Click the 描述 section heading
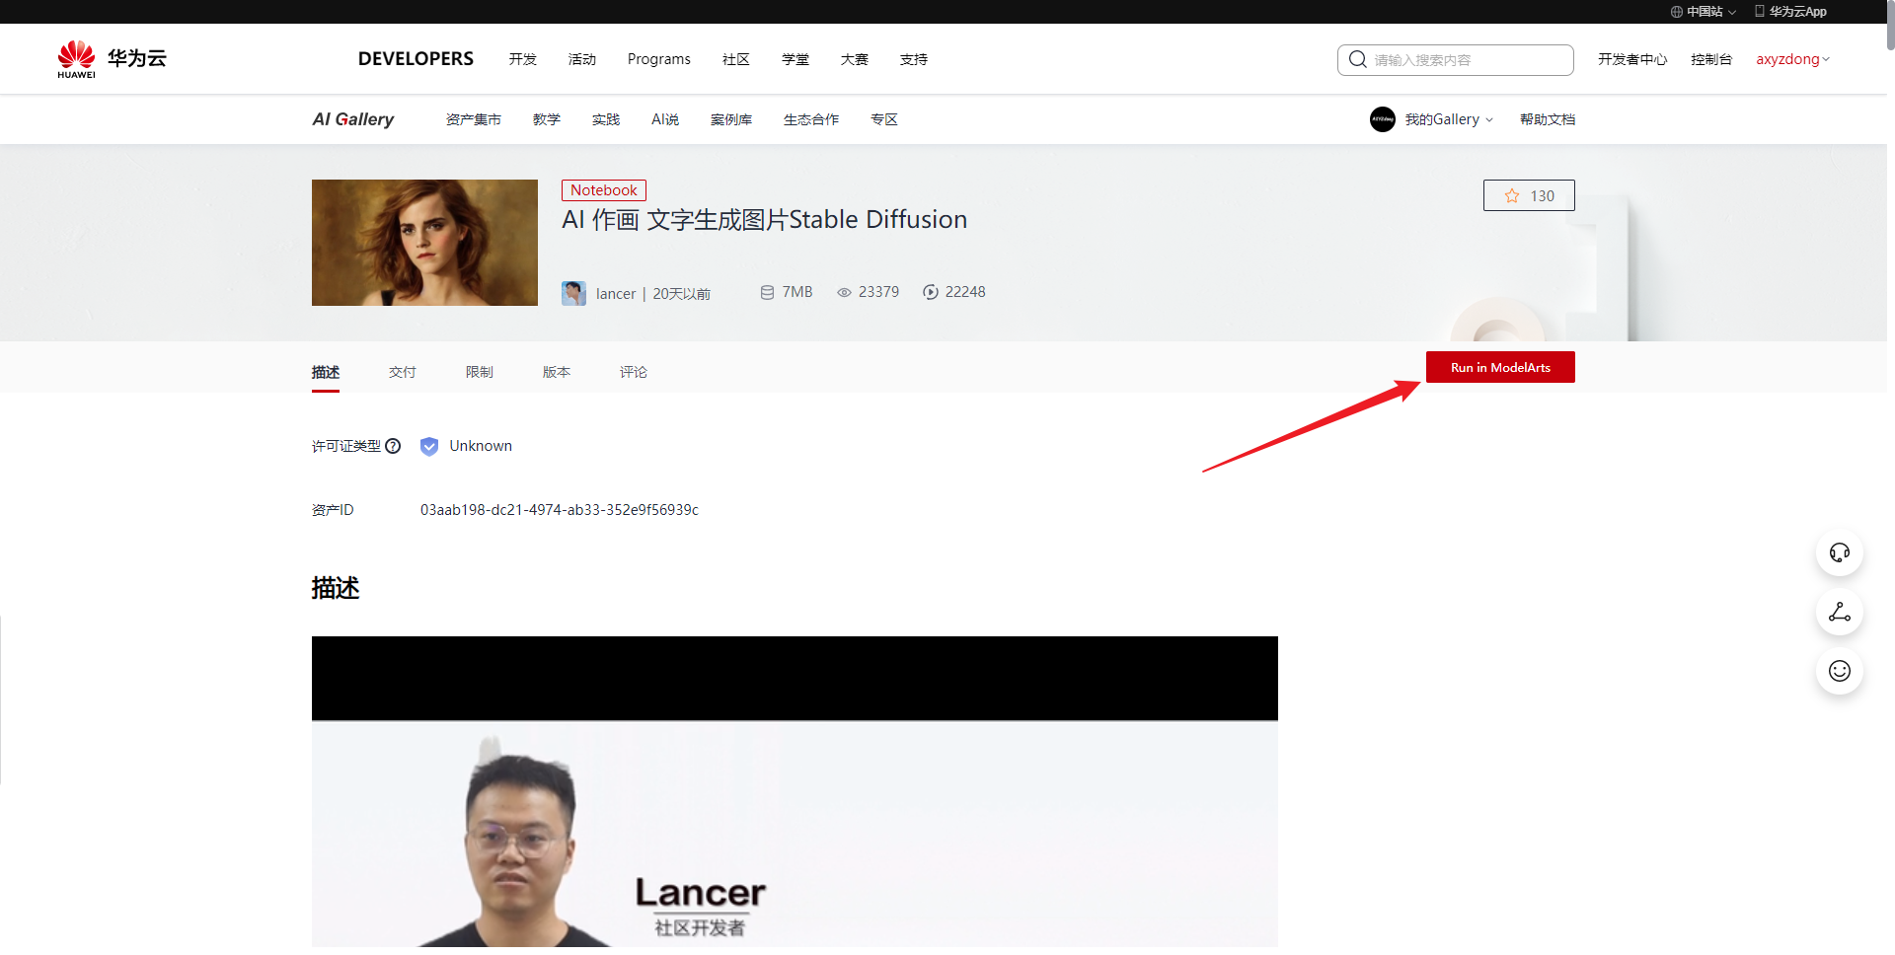This screenshot has height=955, width=1895. [x=336, y=588]
